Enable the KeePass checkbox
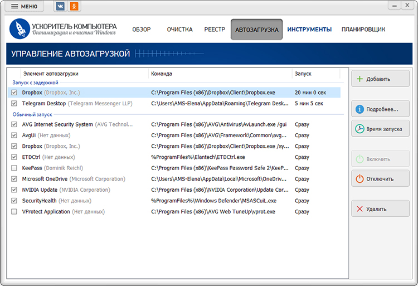This screenshot has height=286, width=418. 14,168
